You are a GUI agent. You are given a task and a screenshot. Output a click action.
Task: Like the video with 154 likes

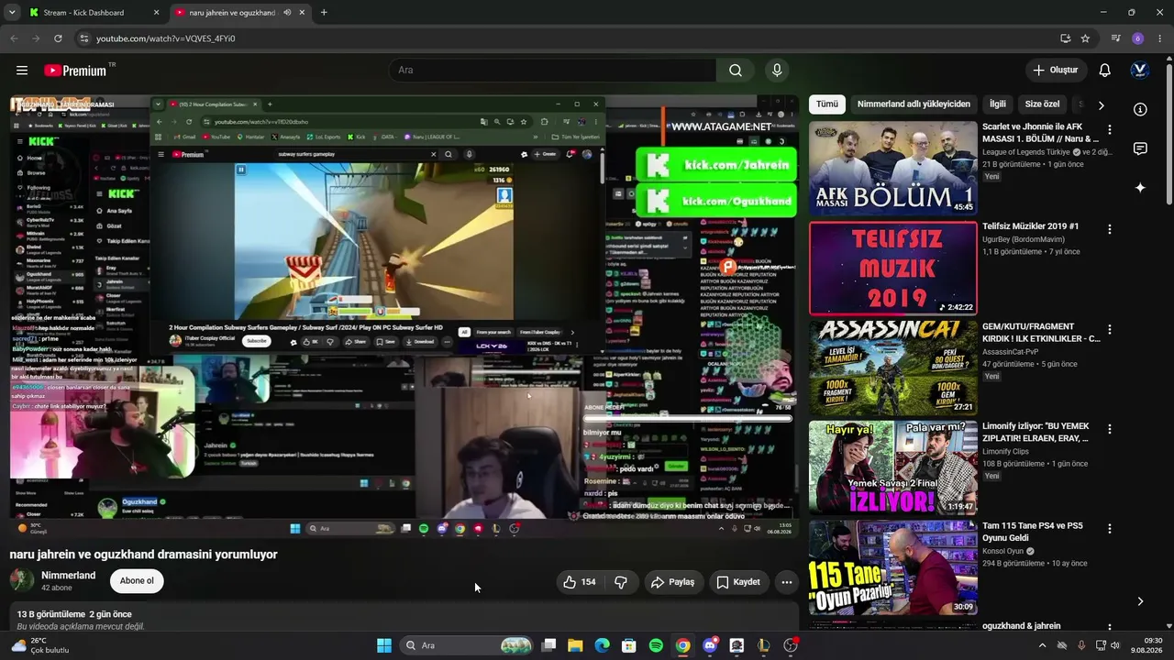pos(579,582)
